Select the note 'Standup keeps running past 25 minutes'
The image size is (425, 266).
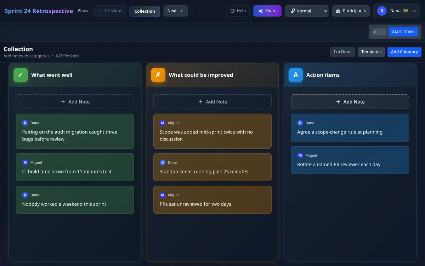tap(212, 167)
